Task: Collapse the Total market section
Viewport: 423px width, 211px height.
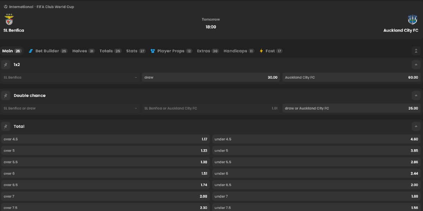Action: click(416, 126)
